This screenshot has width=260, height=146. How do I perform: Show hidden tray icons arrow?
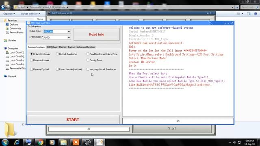230,142
